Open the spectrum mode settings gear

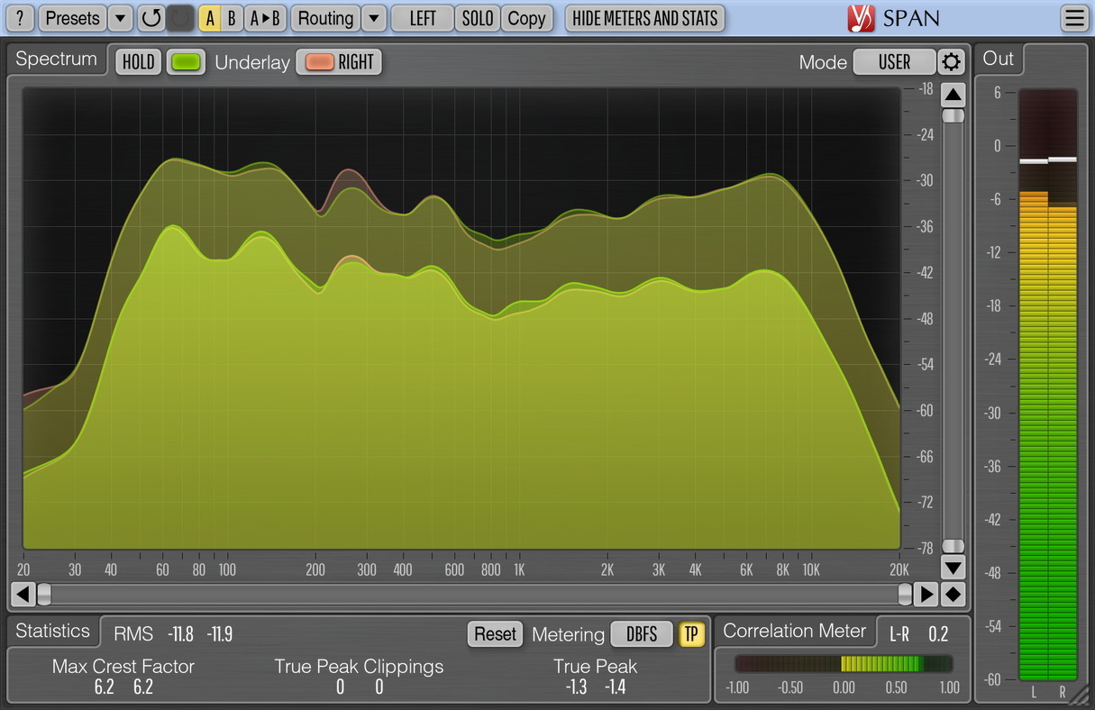[x=952, y=62]
